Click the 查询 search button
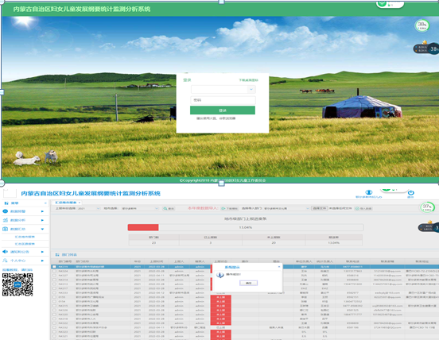Viewport: 439px width, 340px height. click(x=169, y=209)
